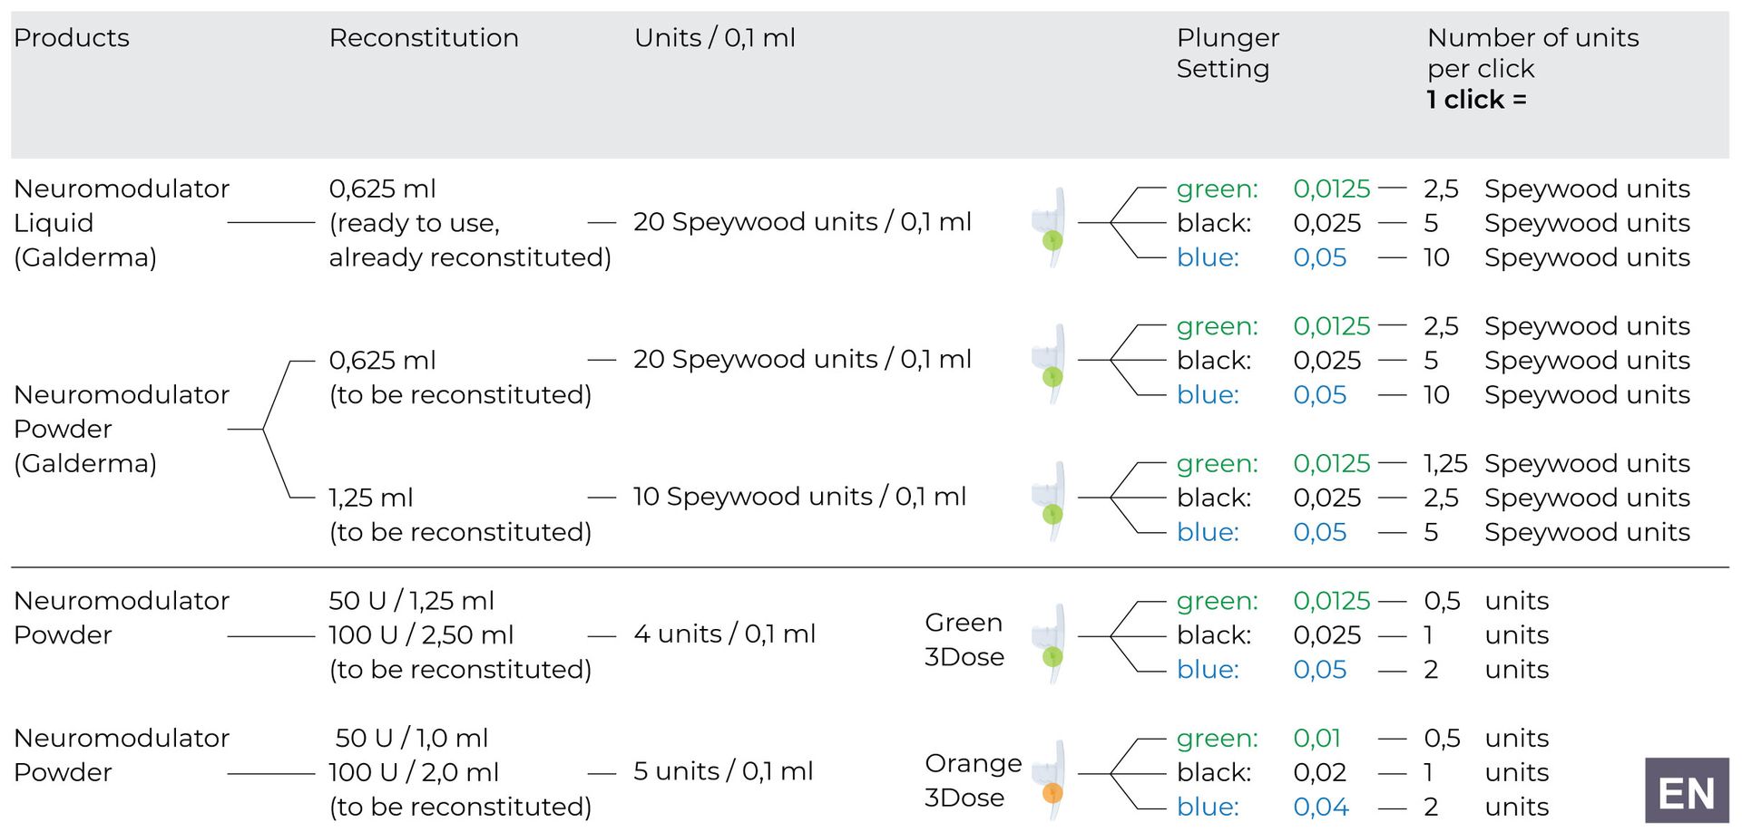Click the '1,25 Speywood units' per-click value
The height and width of the screenshot is (832, 1742).
click(x=1555, y=464)
